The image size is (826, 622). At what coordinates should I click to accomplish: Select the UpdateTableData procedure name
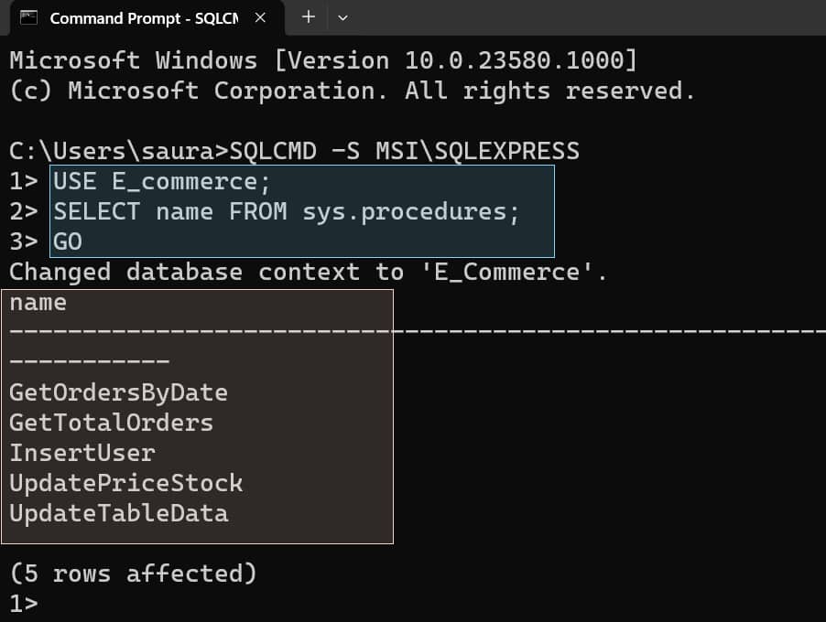click(124, 513)
